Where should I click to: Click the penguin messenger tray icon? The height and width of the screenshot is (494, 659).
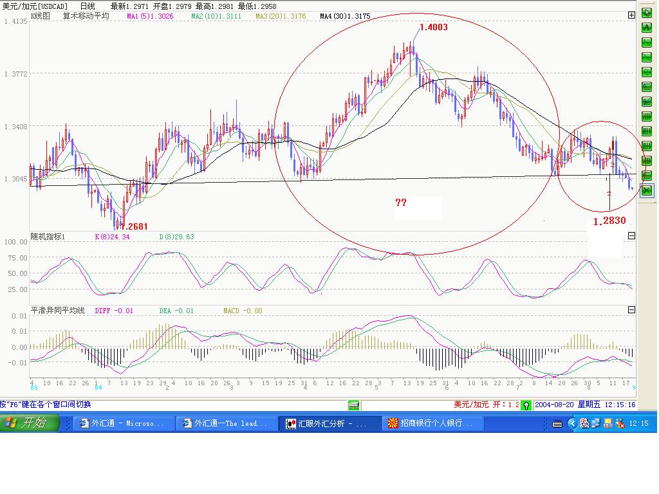(584, 423)
